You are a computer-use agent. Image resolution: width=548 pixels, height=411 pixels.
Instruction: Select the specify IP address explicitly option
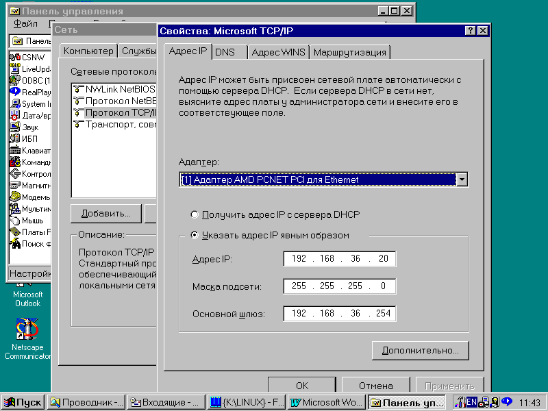(x=195, y=235)
